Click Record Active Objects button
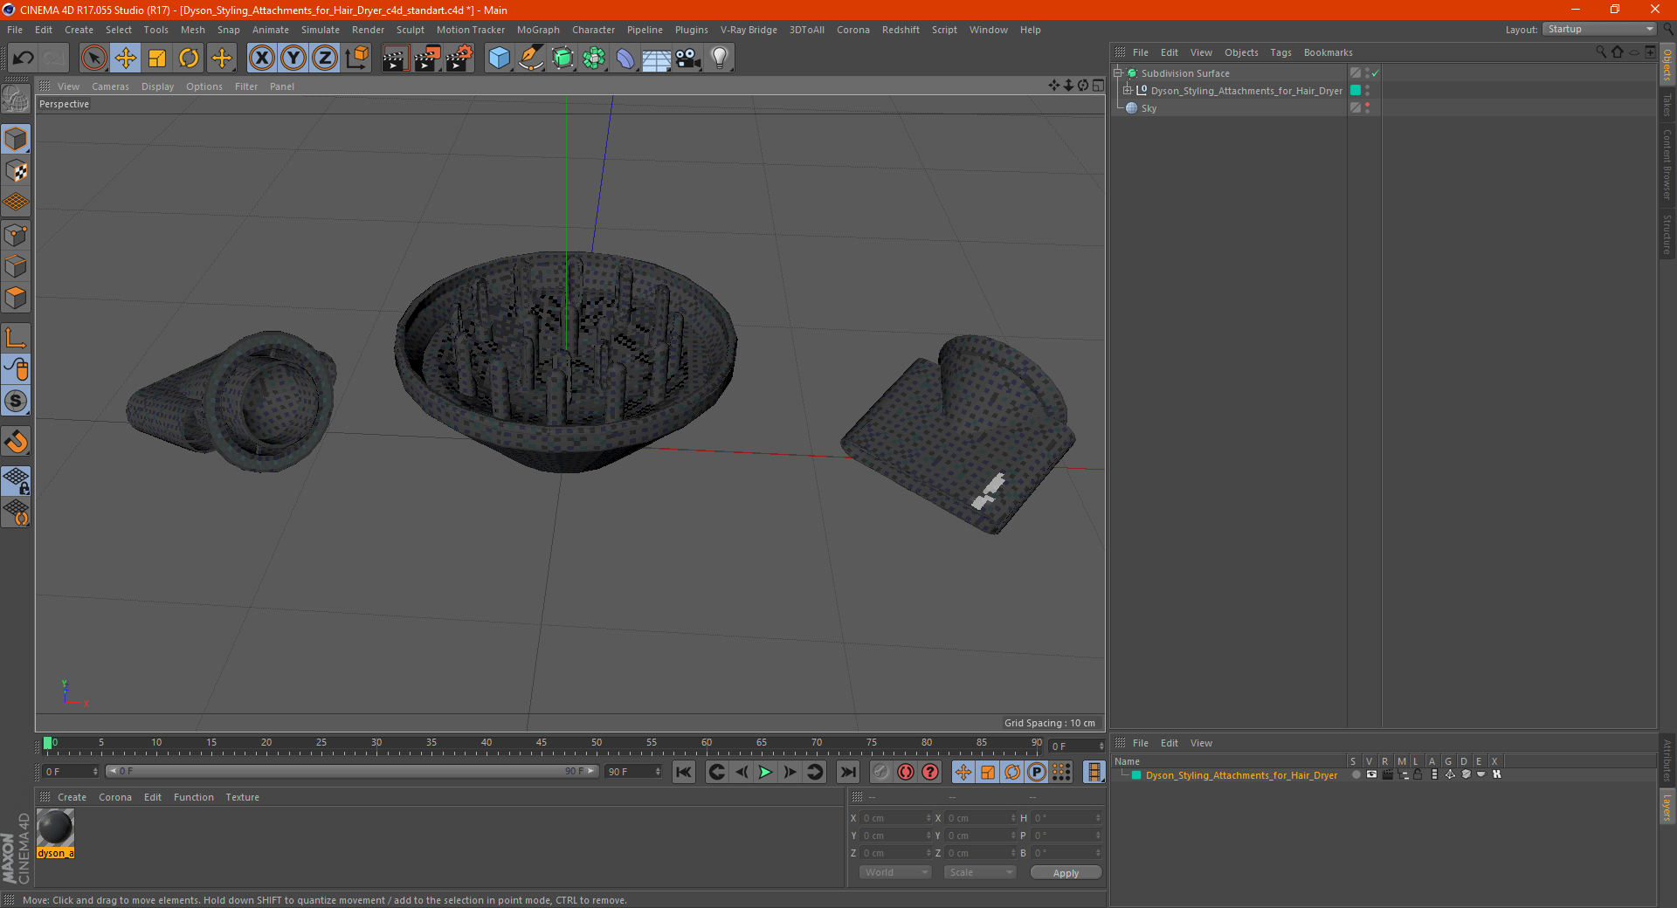 click(x=881, y=772)
